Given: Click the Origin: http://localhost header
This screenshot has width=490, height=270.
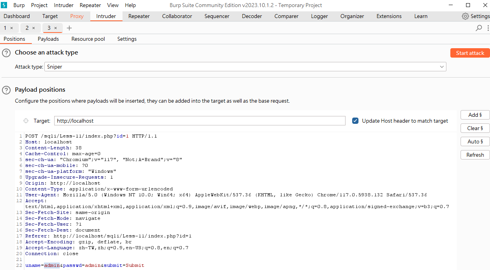Looking at the screenshot, I should pyautogui.click(x=63, y=183).
